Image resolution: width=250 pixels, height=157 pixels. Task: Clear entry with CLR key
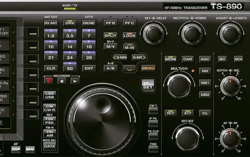[51, 69]
